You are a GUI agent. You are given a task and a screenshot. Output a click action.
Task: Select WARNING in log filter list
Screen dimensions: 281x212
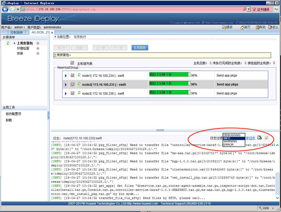click(x=234, y=141)
